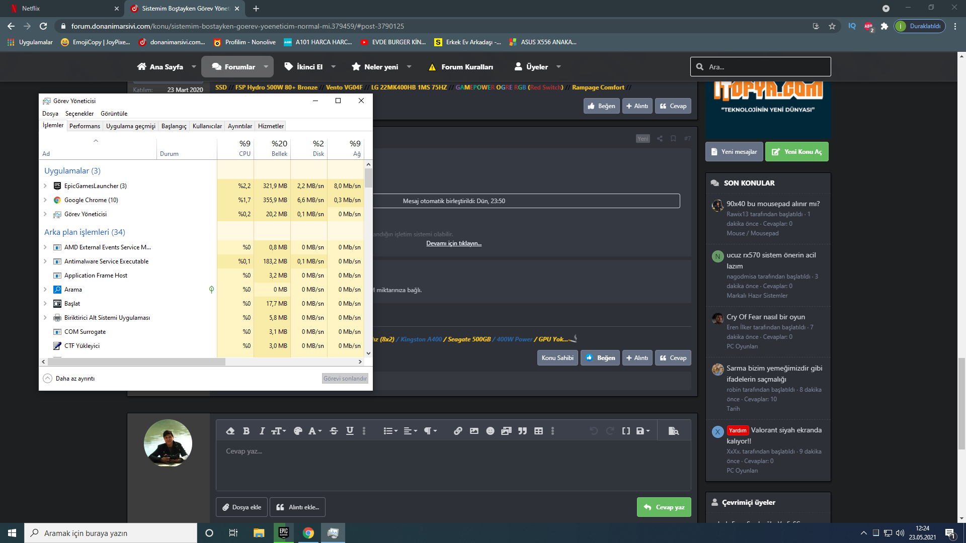Click the text color palette icon

point(298,431)
